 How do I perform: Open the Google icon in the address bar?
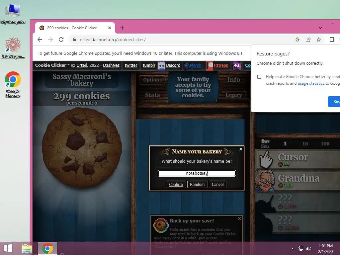click(x=297, y=40)
